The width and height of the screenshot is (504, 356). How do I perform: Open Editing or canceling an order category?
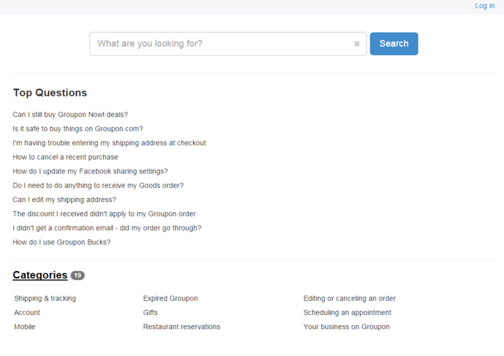pos(349,298)
